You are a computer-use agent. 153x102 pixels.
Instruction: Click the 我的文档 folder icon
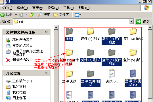click(x=8, y=87)
